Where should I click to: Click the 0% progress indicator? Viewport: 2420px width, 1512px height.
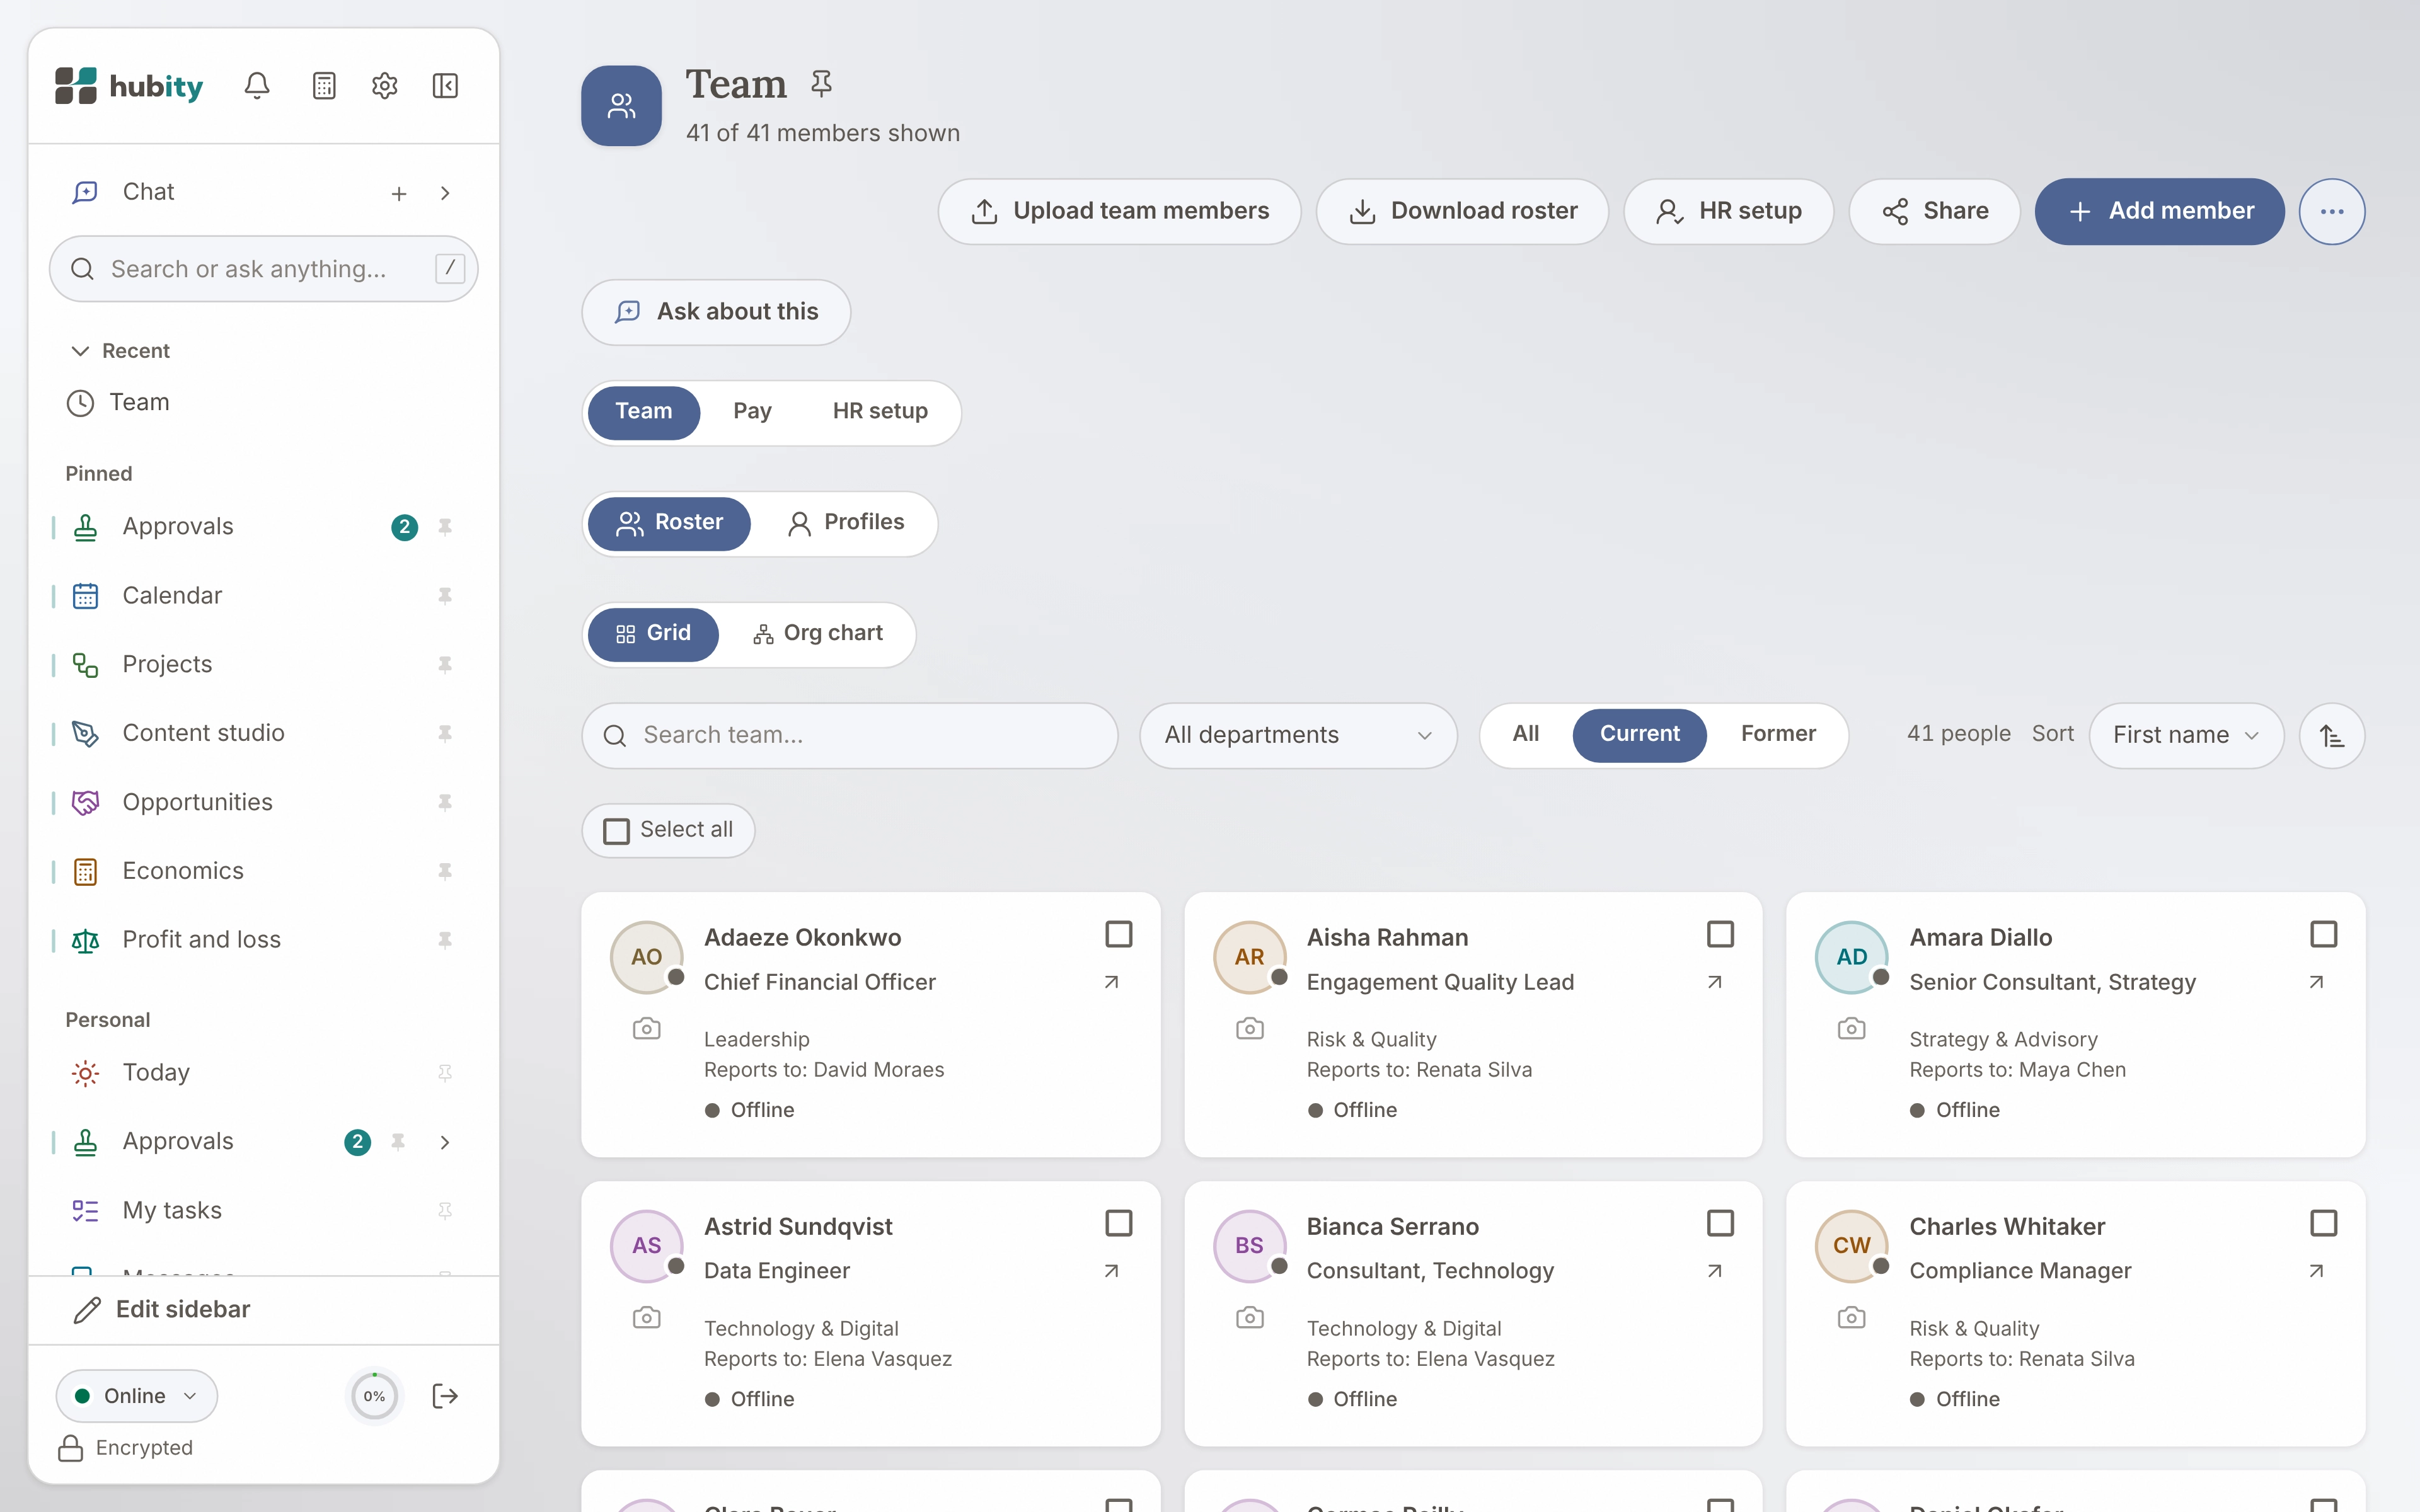(374, 1396)
